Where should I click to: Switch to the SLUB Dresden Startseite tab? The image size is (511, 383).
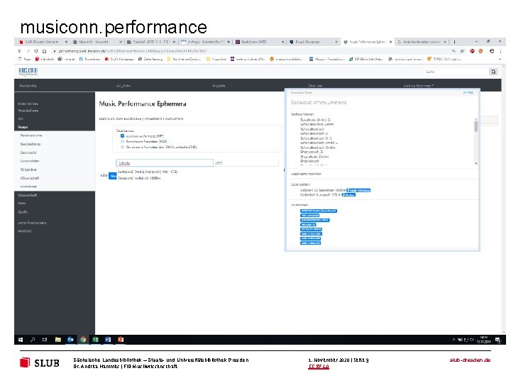click(x=42, y=42)
